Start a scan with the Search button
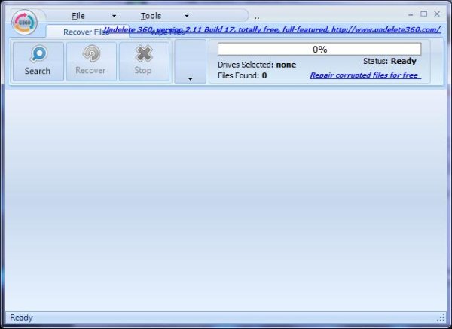 pos(38,62)
